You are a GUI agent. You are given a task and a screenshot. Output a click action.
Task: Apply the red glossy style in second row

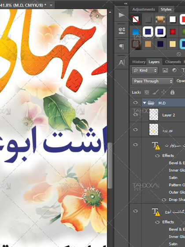[x=173, y=32]
